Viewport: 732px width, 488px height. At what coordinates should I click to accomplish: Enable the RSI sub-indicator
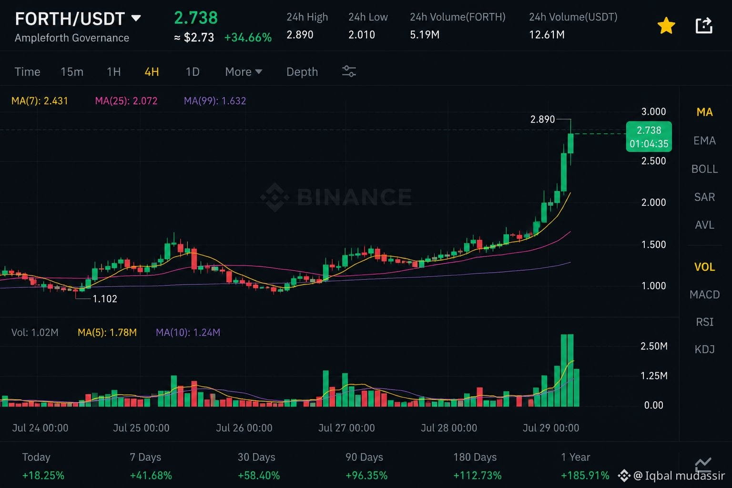704,322
